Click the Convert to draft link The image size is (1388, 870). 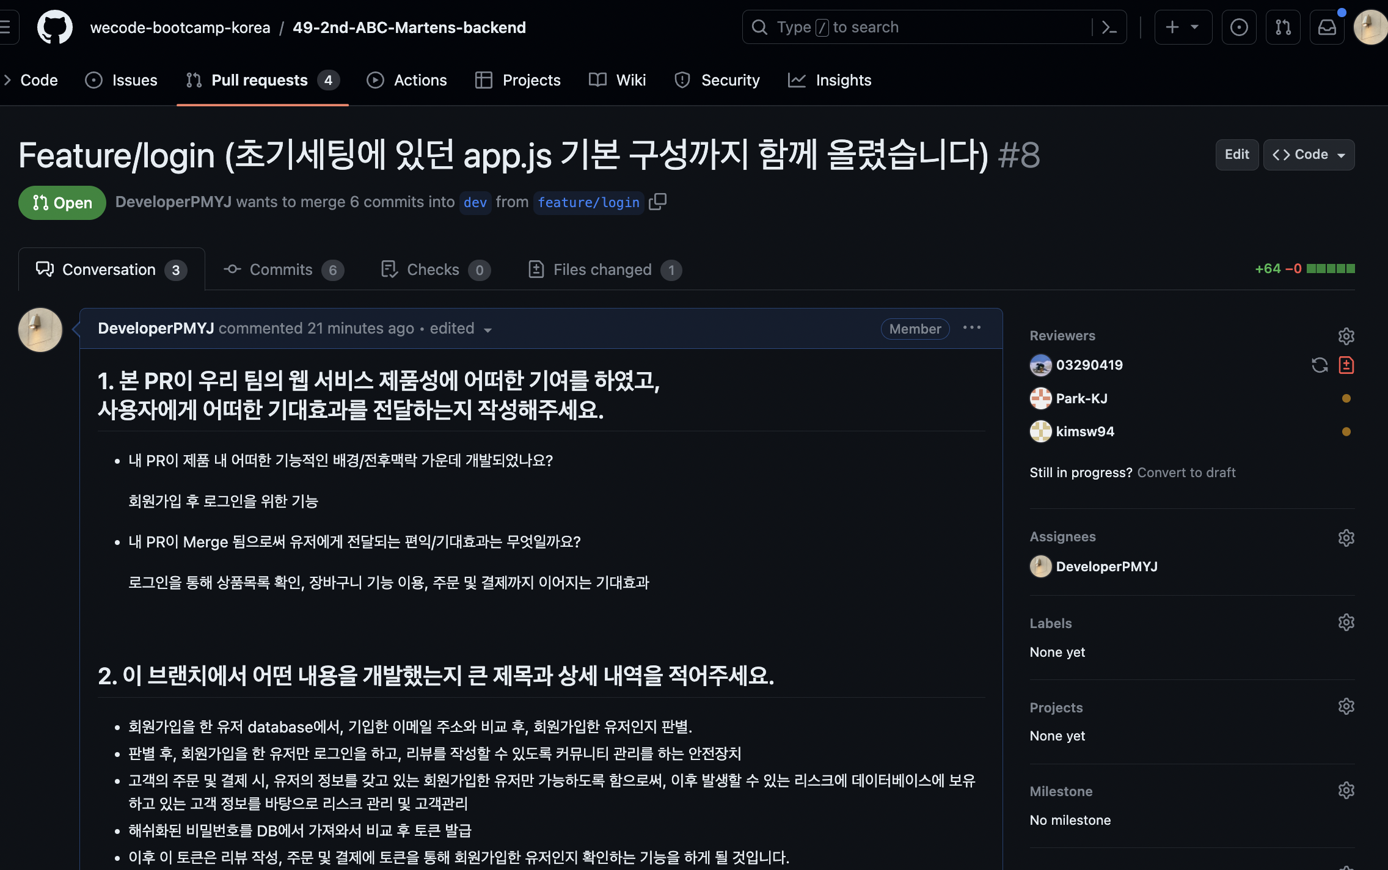tap(1186, 472)
